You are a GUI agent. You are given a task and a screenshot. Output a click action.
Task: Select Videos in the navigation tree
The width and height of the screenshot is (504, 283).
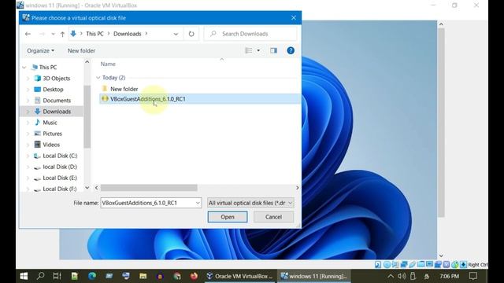coord(47,145)
